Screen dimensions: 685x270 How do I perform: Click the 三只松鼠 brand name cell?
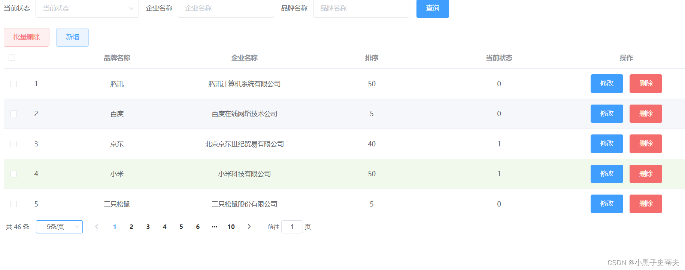(x=117, y=204)
